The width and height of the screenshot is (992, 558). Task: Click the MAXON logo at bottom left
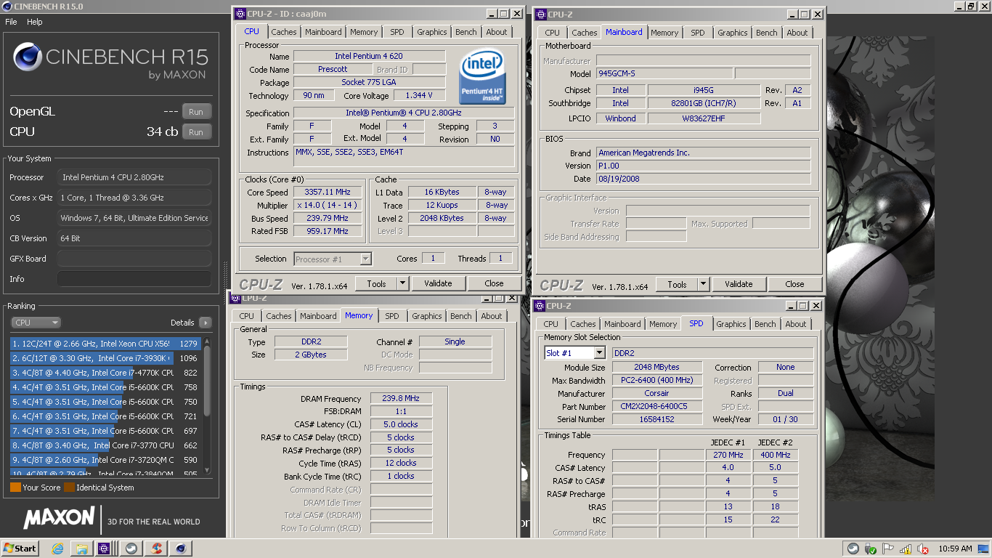pyautogui.click(x=60, y=518)
